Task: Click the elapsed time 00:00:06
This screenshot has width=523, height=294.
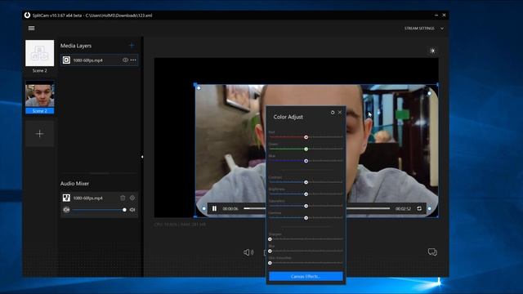Action: [x=230, y=209]
